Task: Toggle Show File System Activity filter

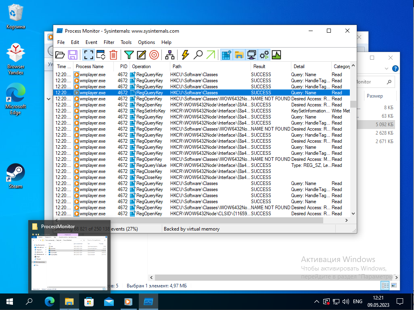Action: [239, 55]
